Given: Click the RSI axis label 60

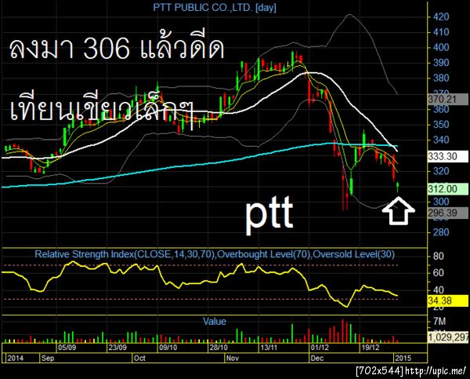Looking at the screenshot, I should click(439, 273).
